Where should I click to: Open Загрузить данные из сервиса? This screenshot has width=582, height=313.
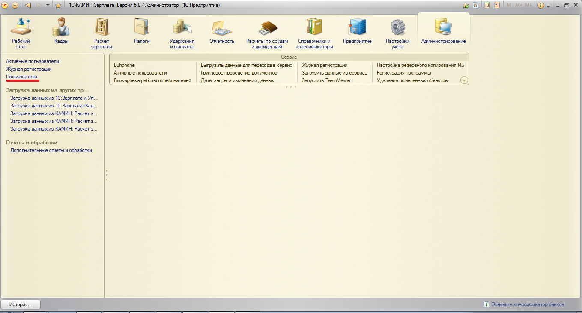pyautogui.click(x=334, y=73)
